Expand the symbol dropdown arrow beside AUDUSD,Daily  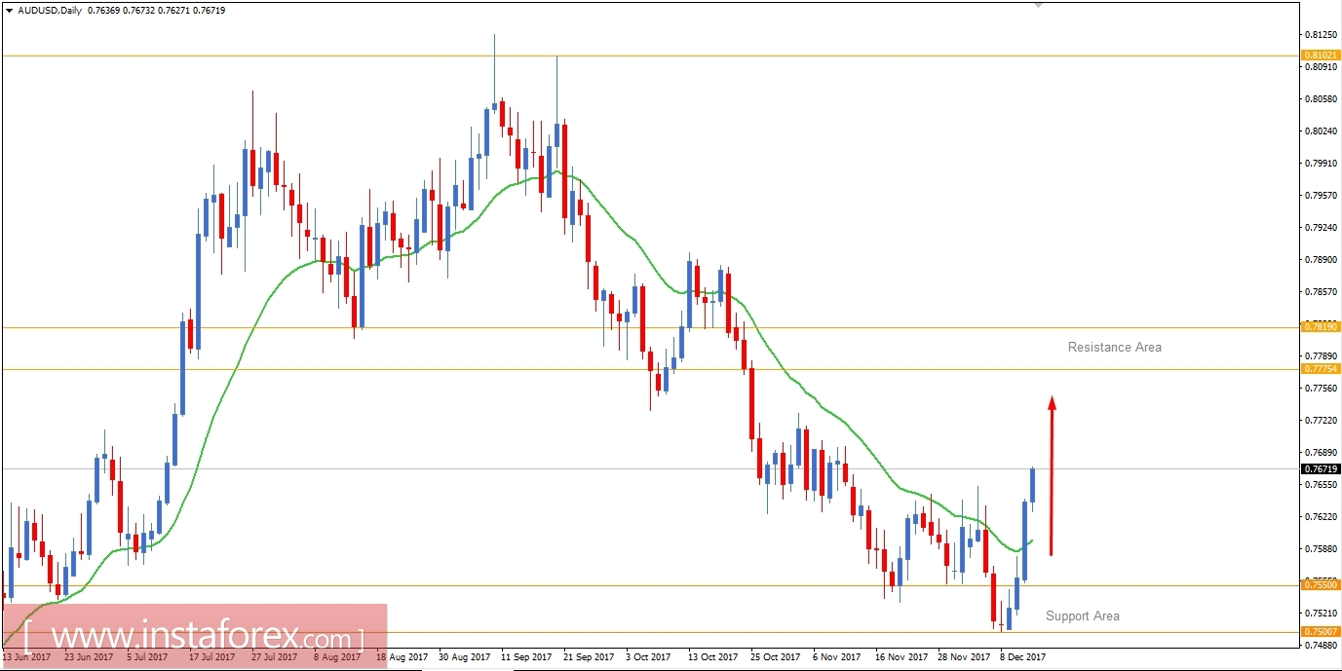tap(8, 10)
